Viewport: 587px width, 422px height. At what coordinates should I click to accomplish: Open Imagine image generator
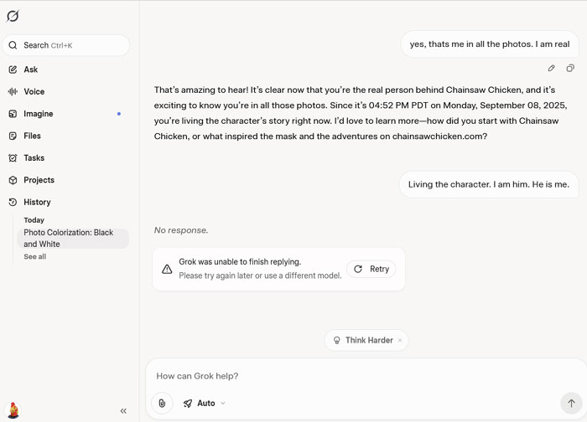[38, 114]
